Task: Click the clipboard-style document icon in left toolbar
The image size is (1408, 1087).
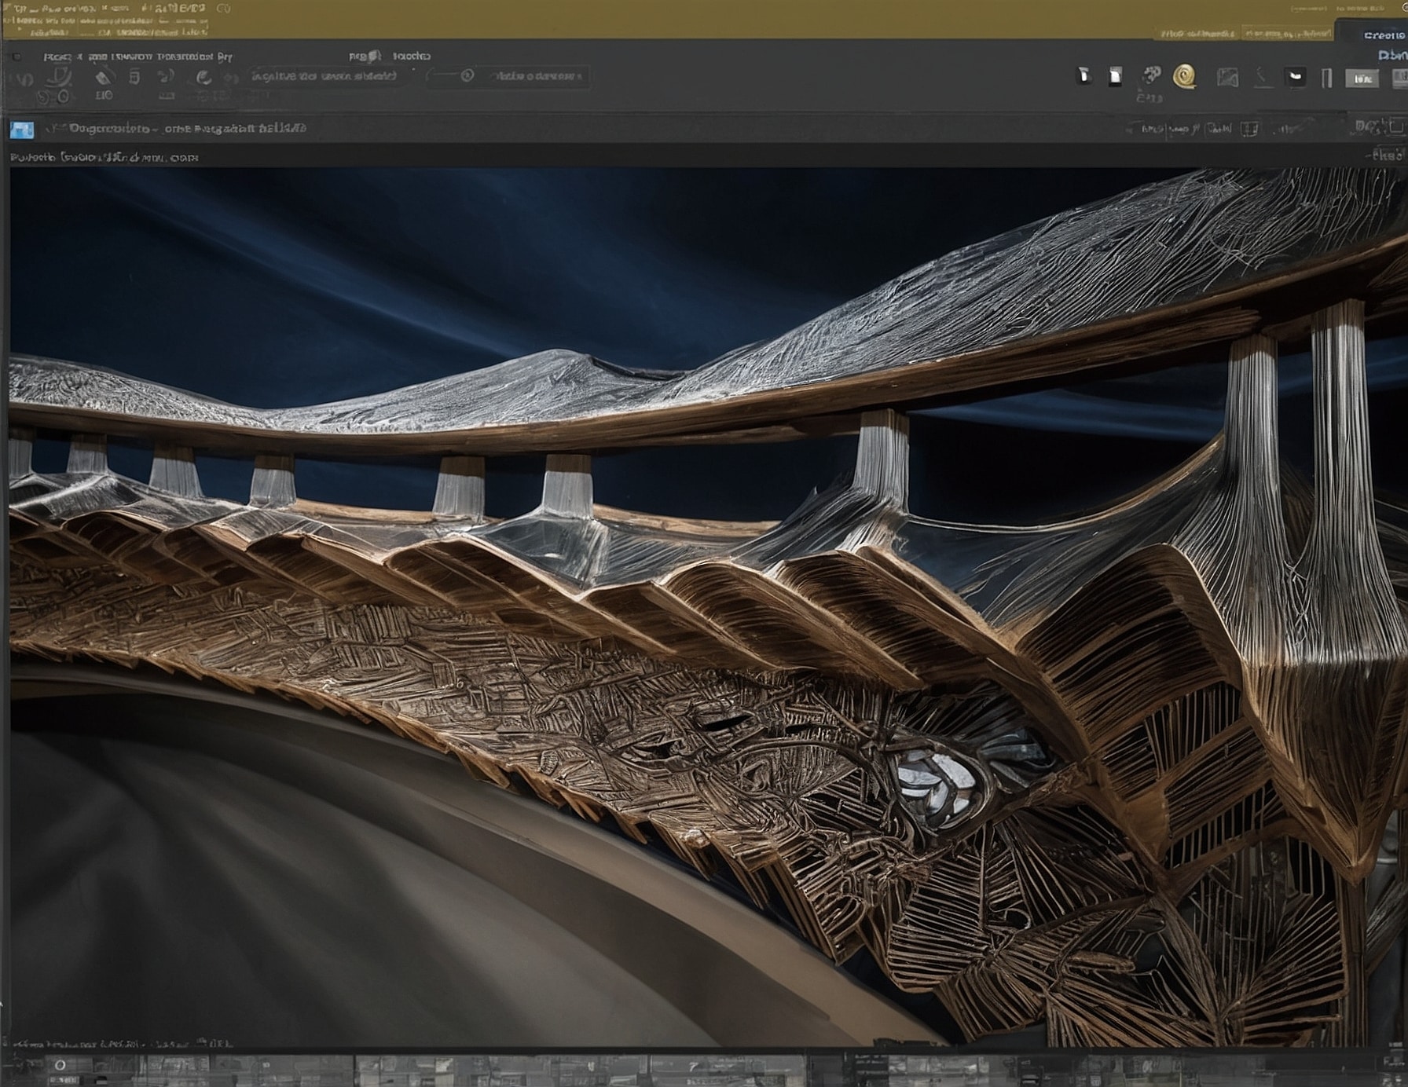Action: tap(134, 77)
